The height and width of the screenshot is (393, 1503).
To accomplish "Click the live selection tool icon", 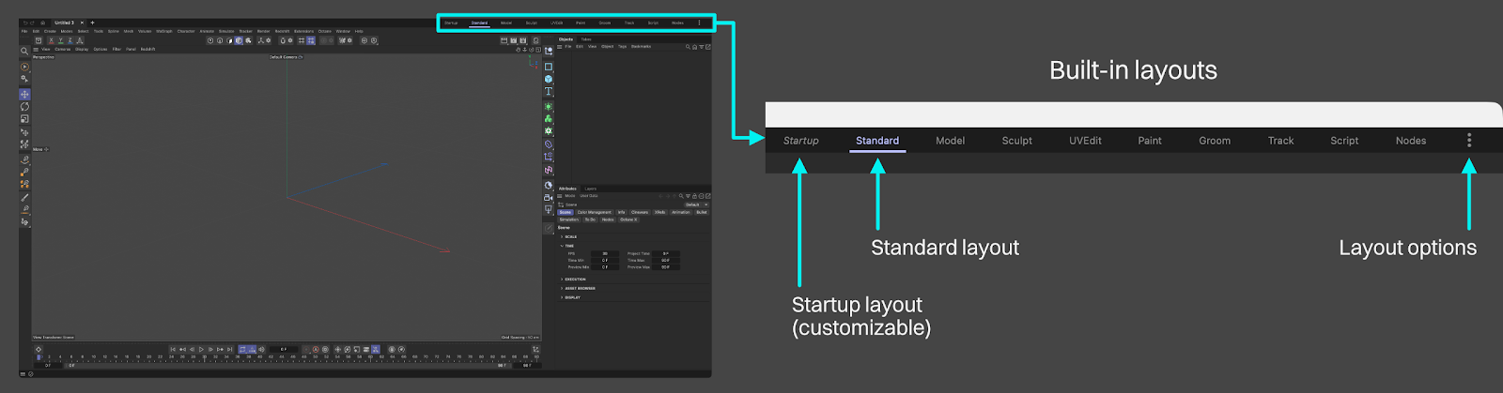I will tap(24, 68).
